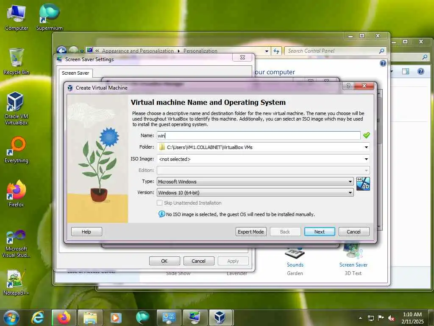Click Next in Create Virtual Machine
The width and height of the screenshot is (434, 326).
pos(320,232)
